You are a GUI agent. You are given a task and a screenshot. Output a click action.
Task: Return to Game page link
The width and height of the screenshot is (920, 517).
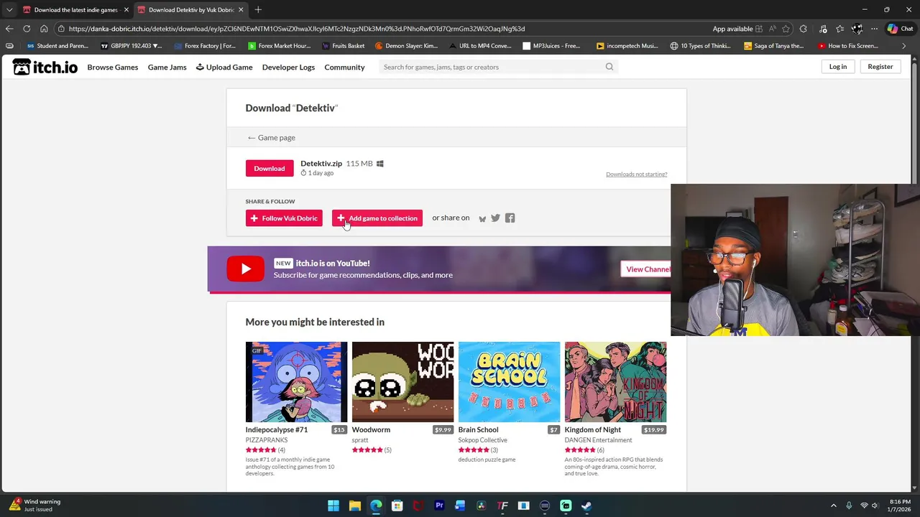point(271,138)
